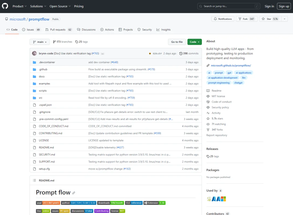View the 173 branches link

tap(63, 42)
